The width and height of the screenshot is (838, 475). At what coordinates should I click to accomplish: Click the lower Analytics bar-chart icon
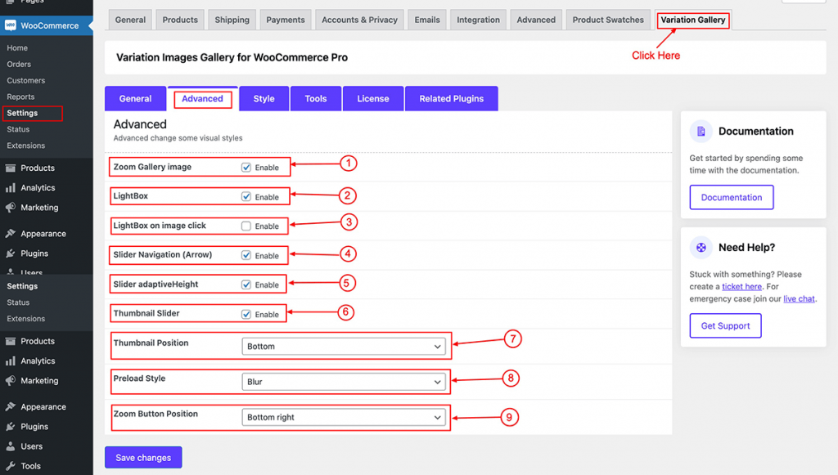click(10, 361)
